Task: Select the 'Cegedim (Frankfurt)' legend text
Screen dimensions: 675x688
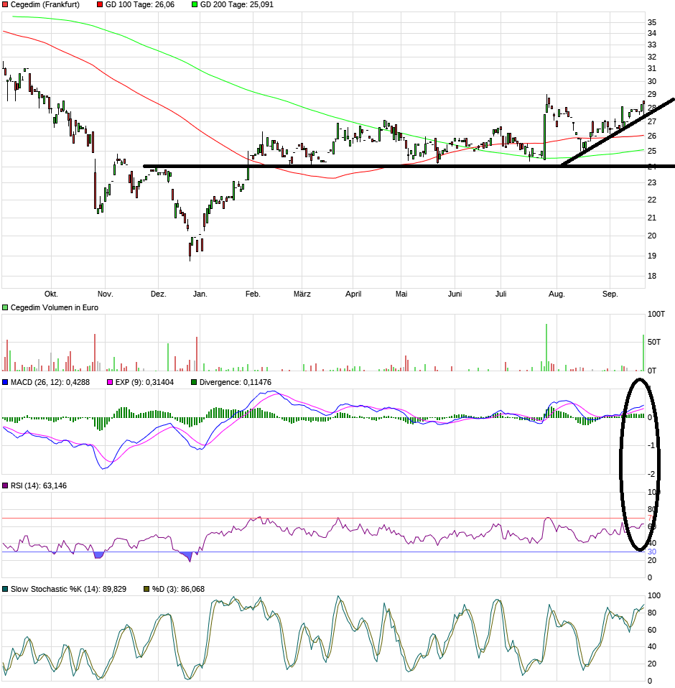Action: (45, 4)
